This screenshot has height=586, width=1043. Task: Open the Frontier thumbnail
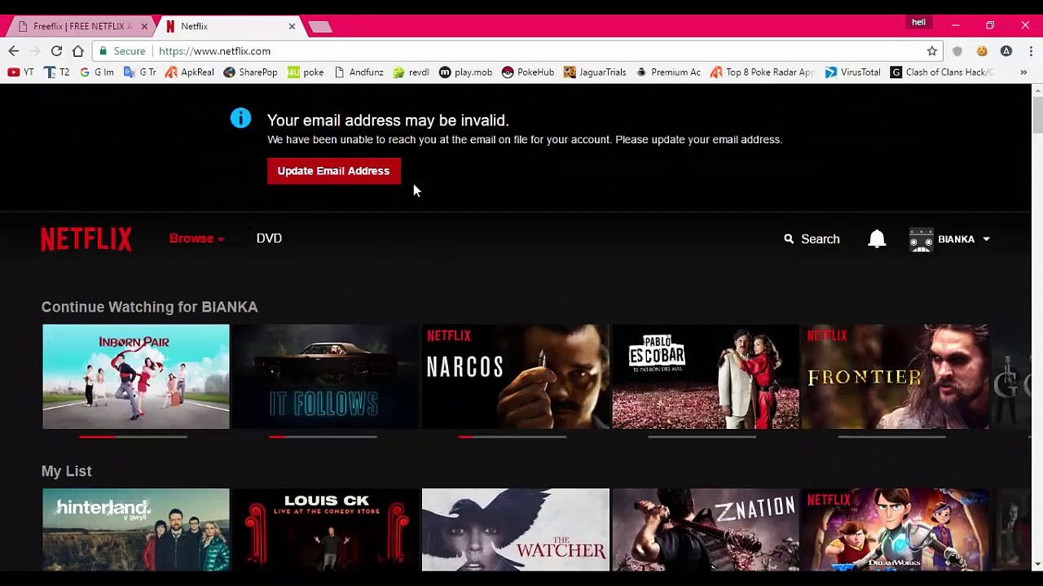(896, 376)
